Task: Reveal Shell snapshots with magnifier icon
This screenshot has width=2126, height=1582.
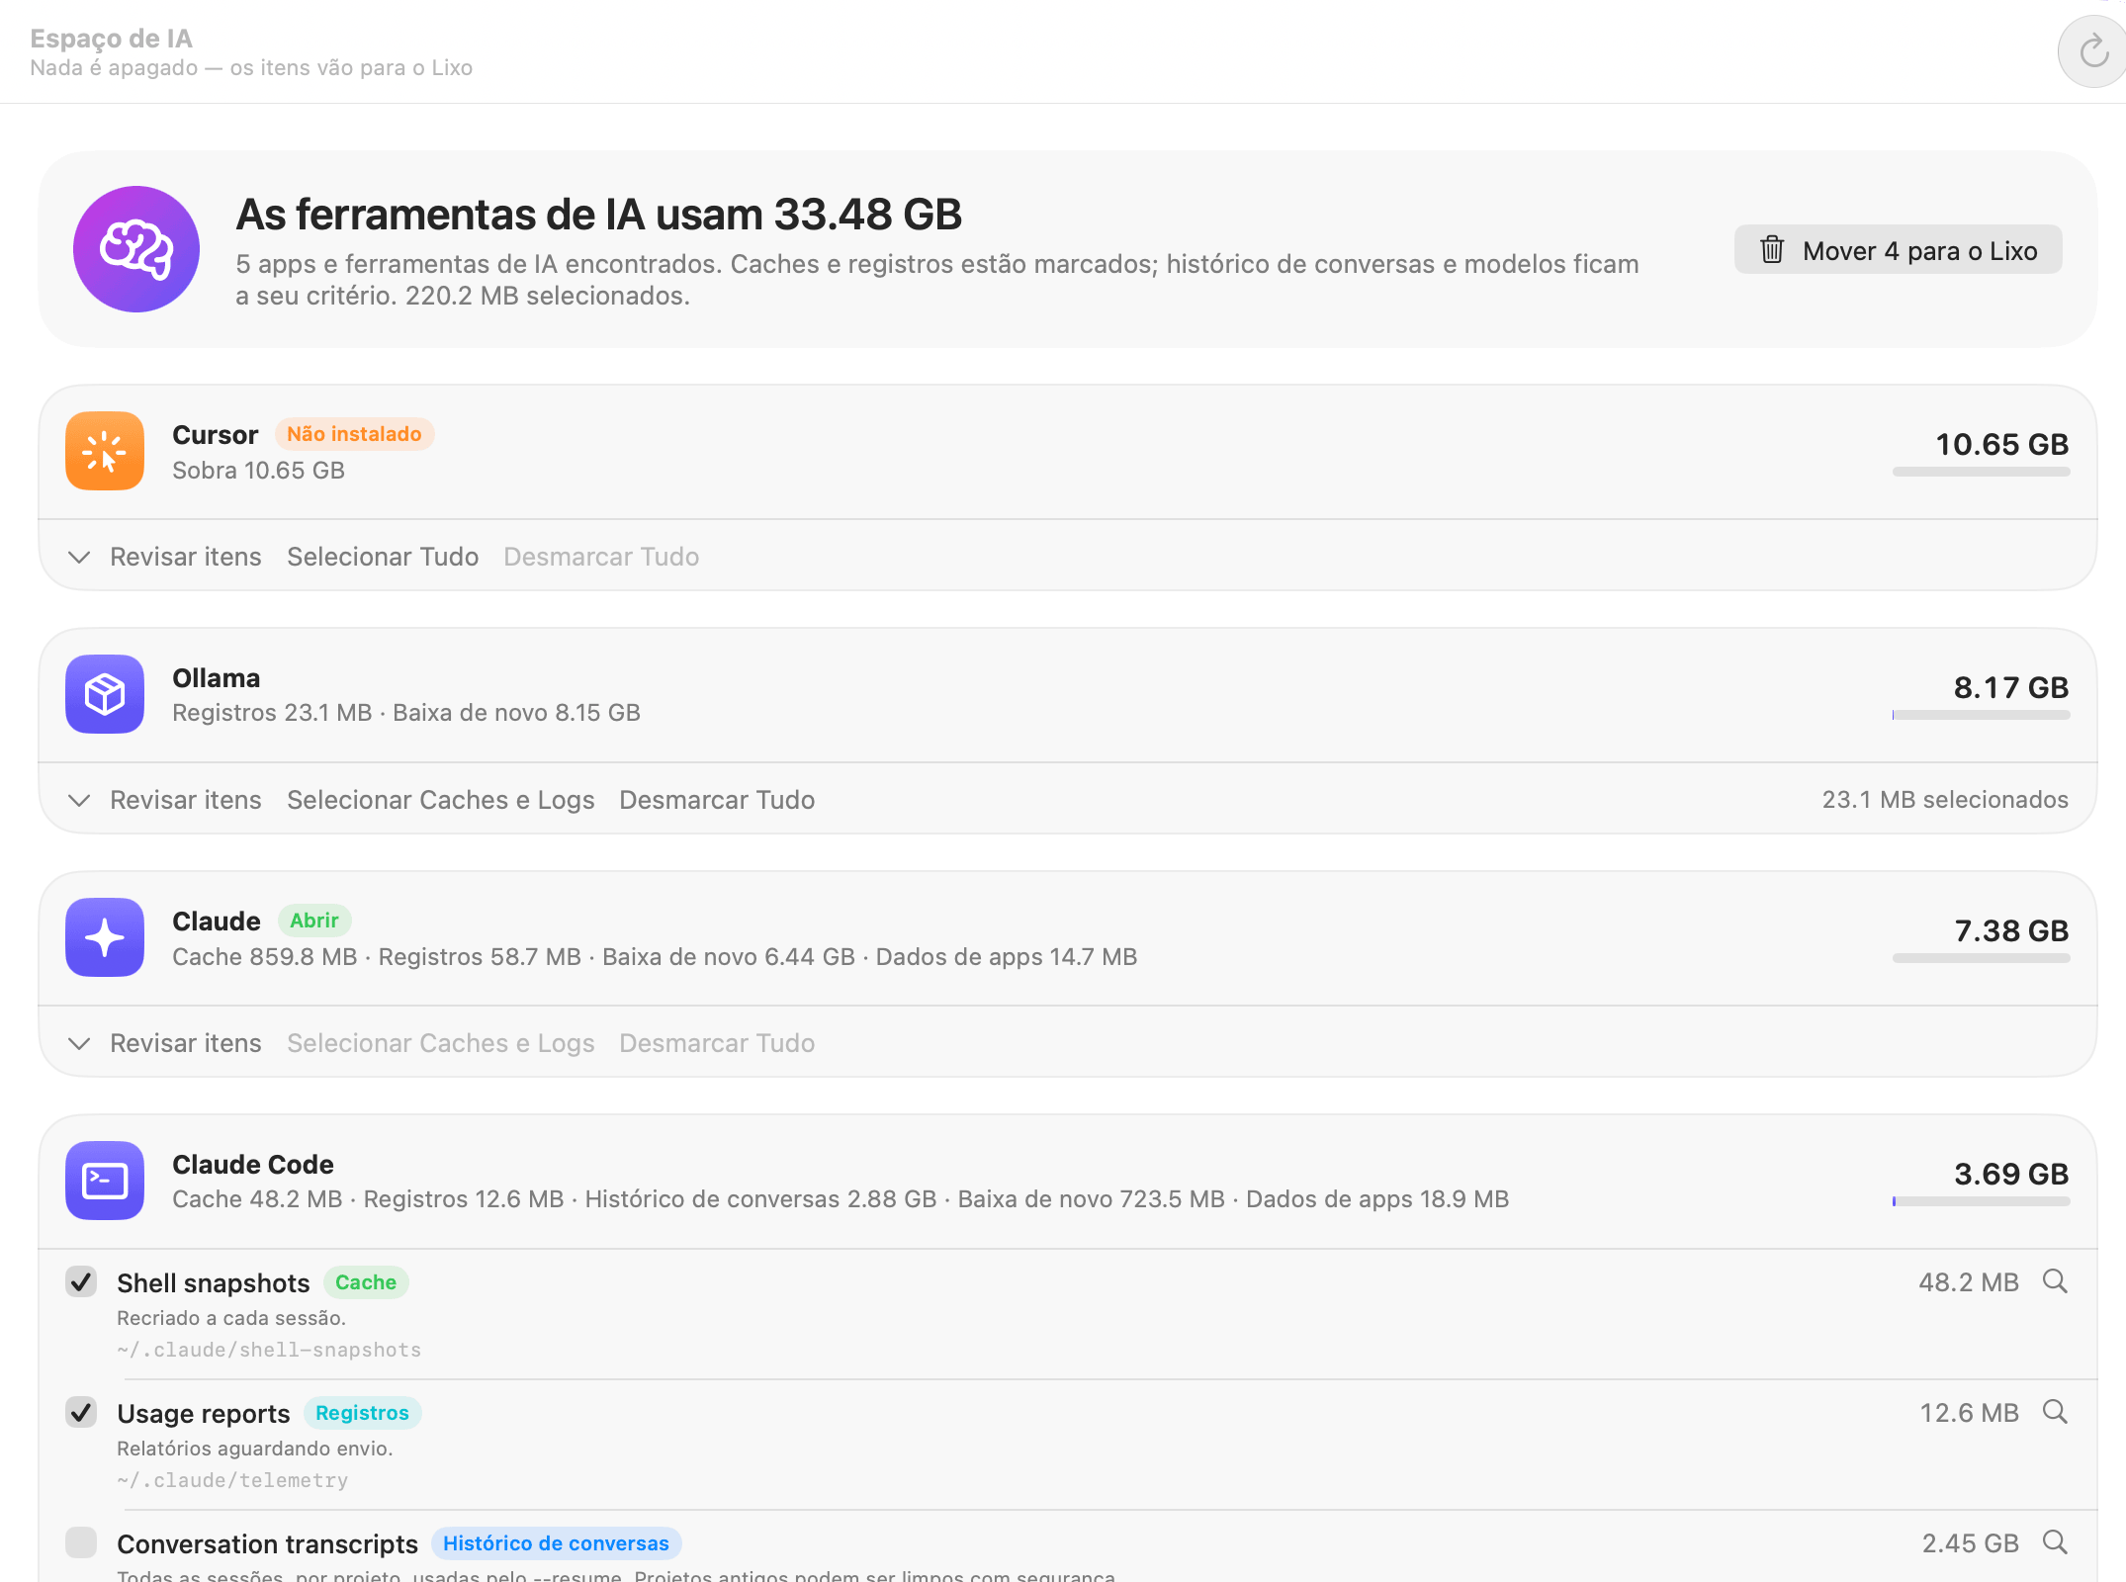Action: tap(2055, 1281)
